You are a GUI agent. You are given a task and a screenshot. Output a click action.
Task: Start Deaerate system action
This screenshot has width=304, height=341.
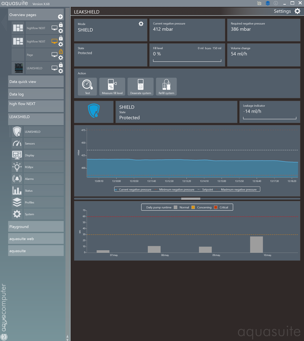141,87
